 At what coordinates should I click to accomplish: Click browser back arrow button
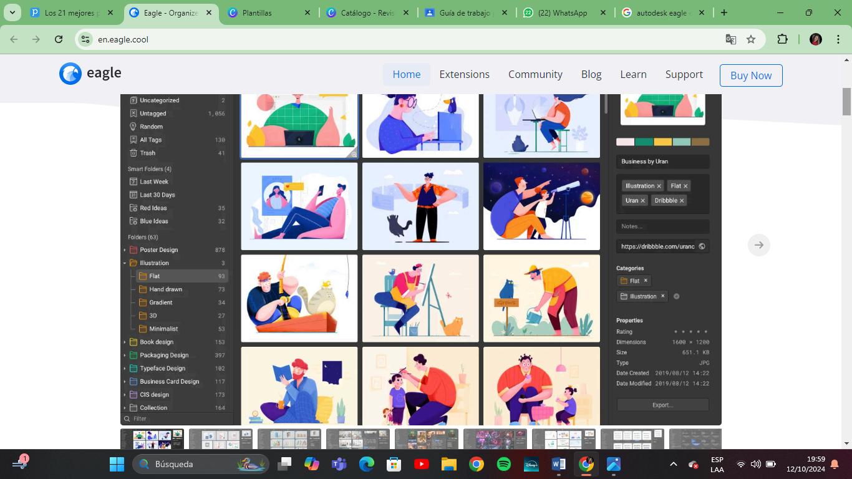coord(14,39)
